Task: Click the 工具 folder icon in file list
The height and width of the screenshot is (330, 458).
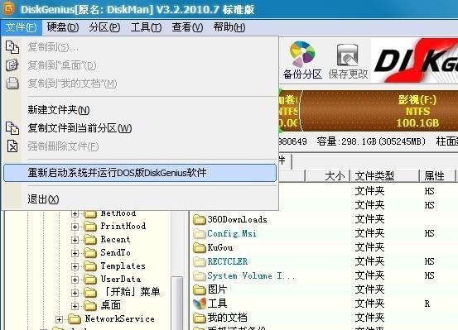Action: 200,304
